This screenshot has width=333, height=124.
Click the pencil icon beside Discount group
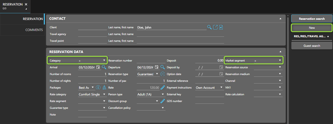tap(162, 101)
